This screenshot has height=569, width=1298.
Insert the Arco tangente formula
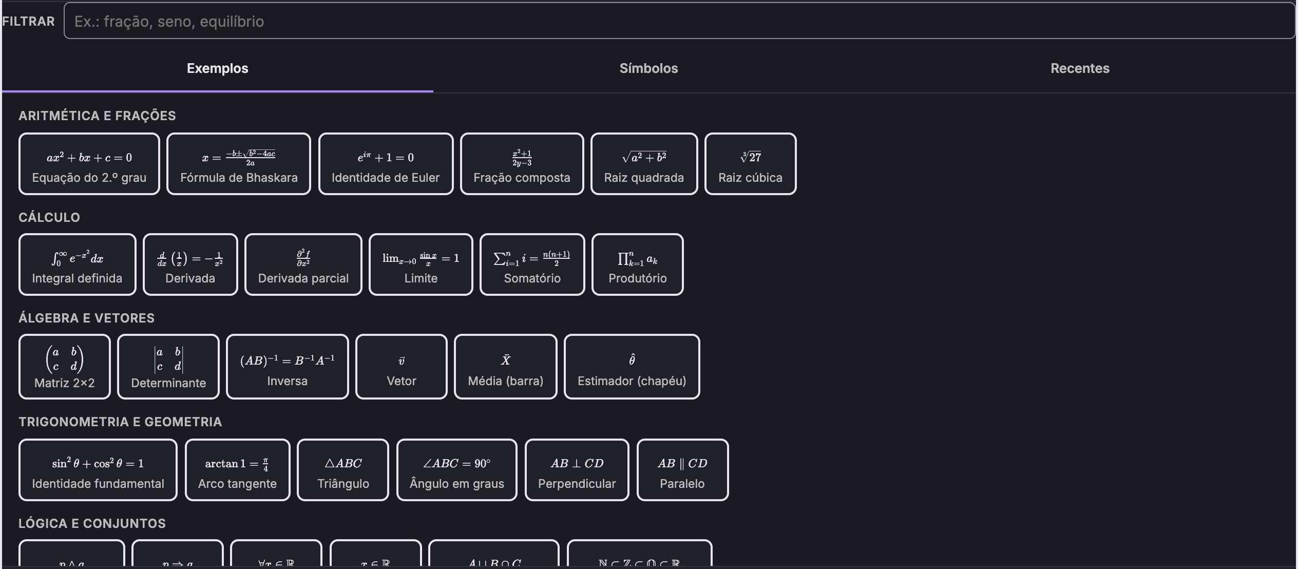pos(237,470)
